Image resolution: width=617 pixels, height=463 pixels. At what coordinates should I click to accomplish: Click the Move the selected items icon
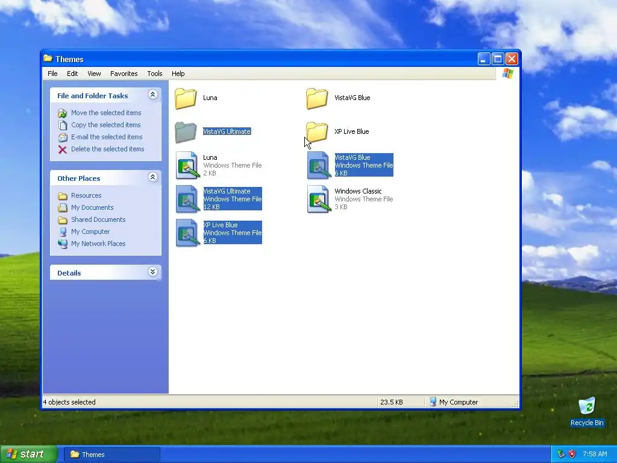point(63,113)
